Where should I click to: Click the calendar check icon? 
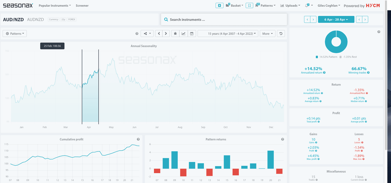(x=192, y=34)
